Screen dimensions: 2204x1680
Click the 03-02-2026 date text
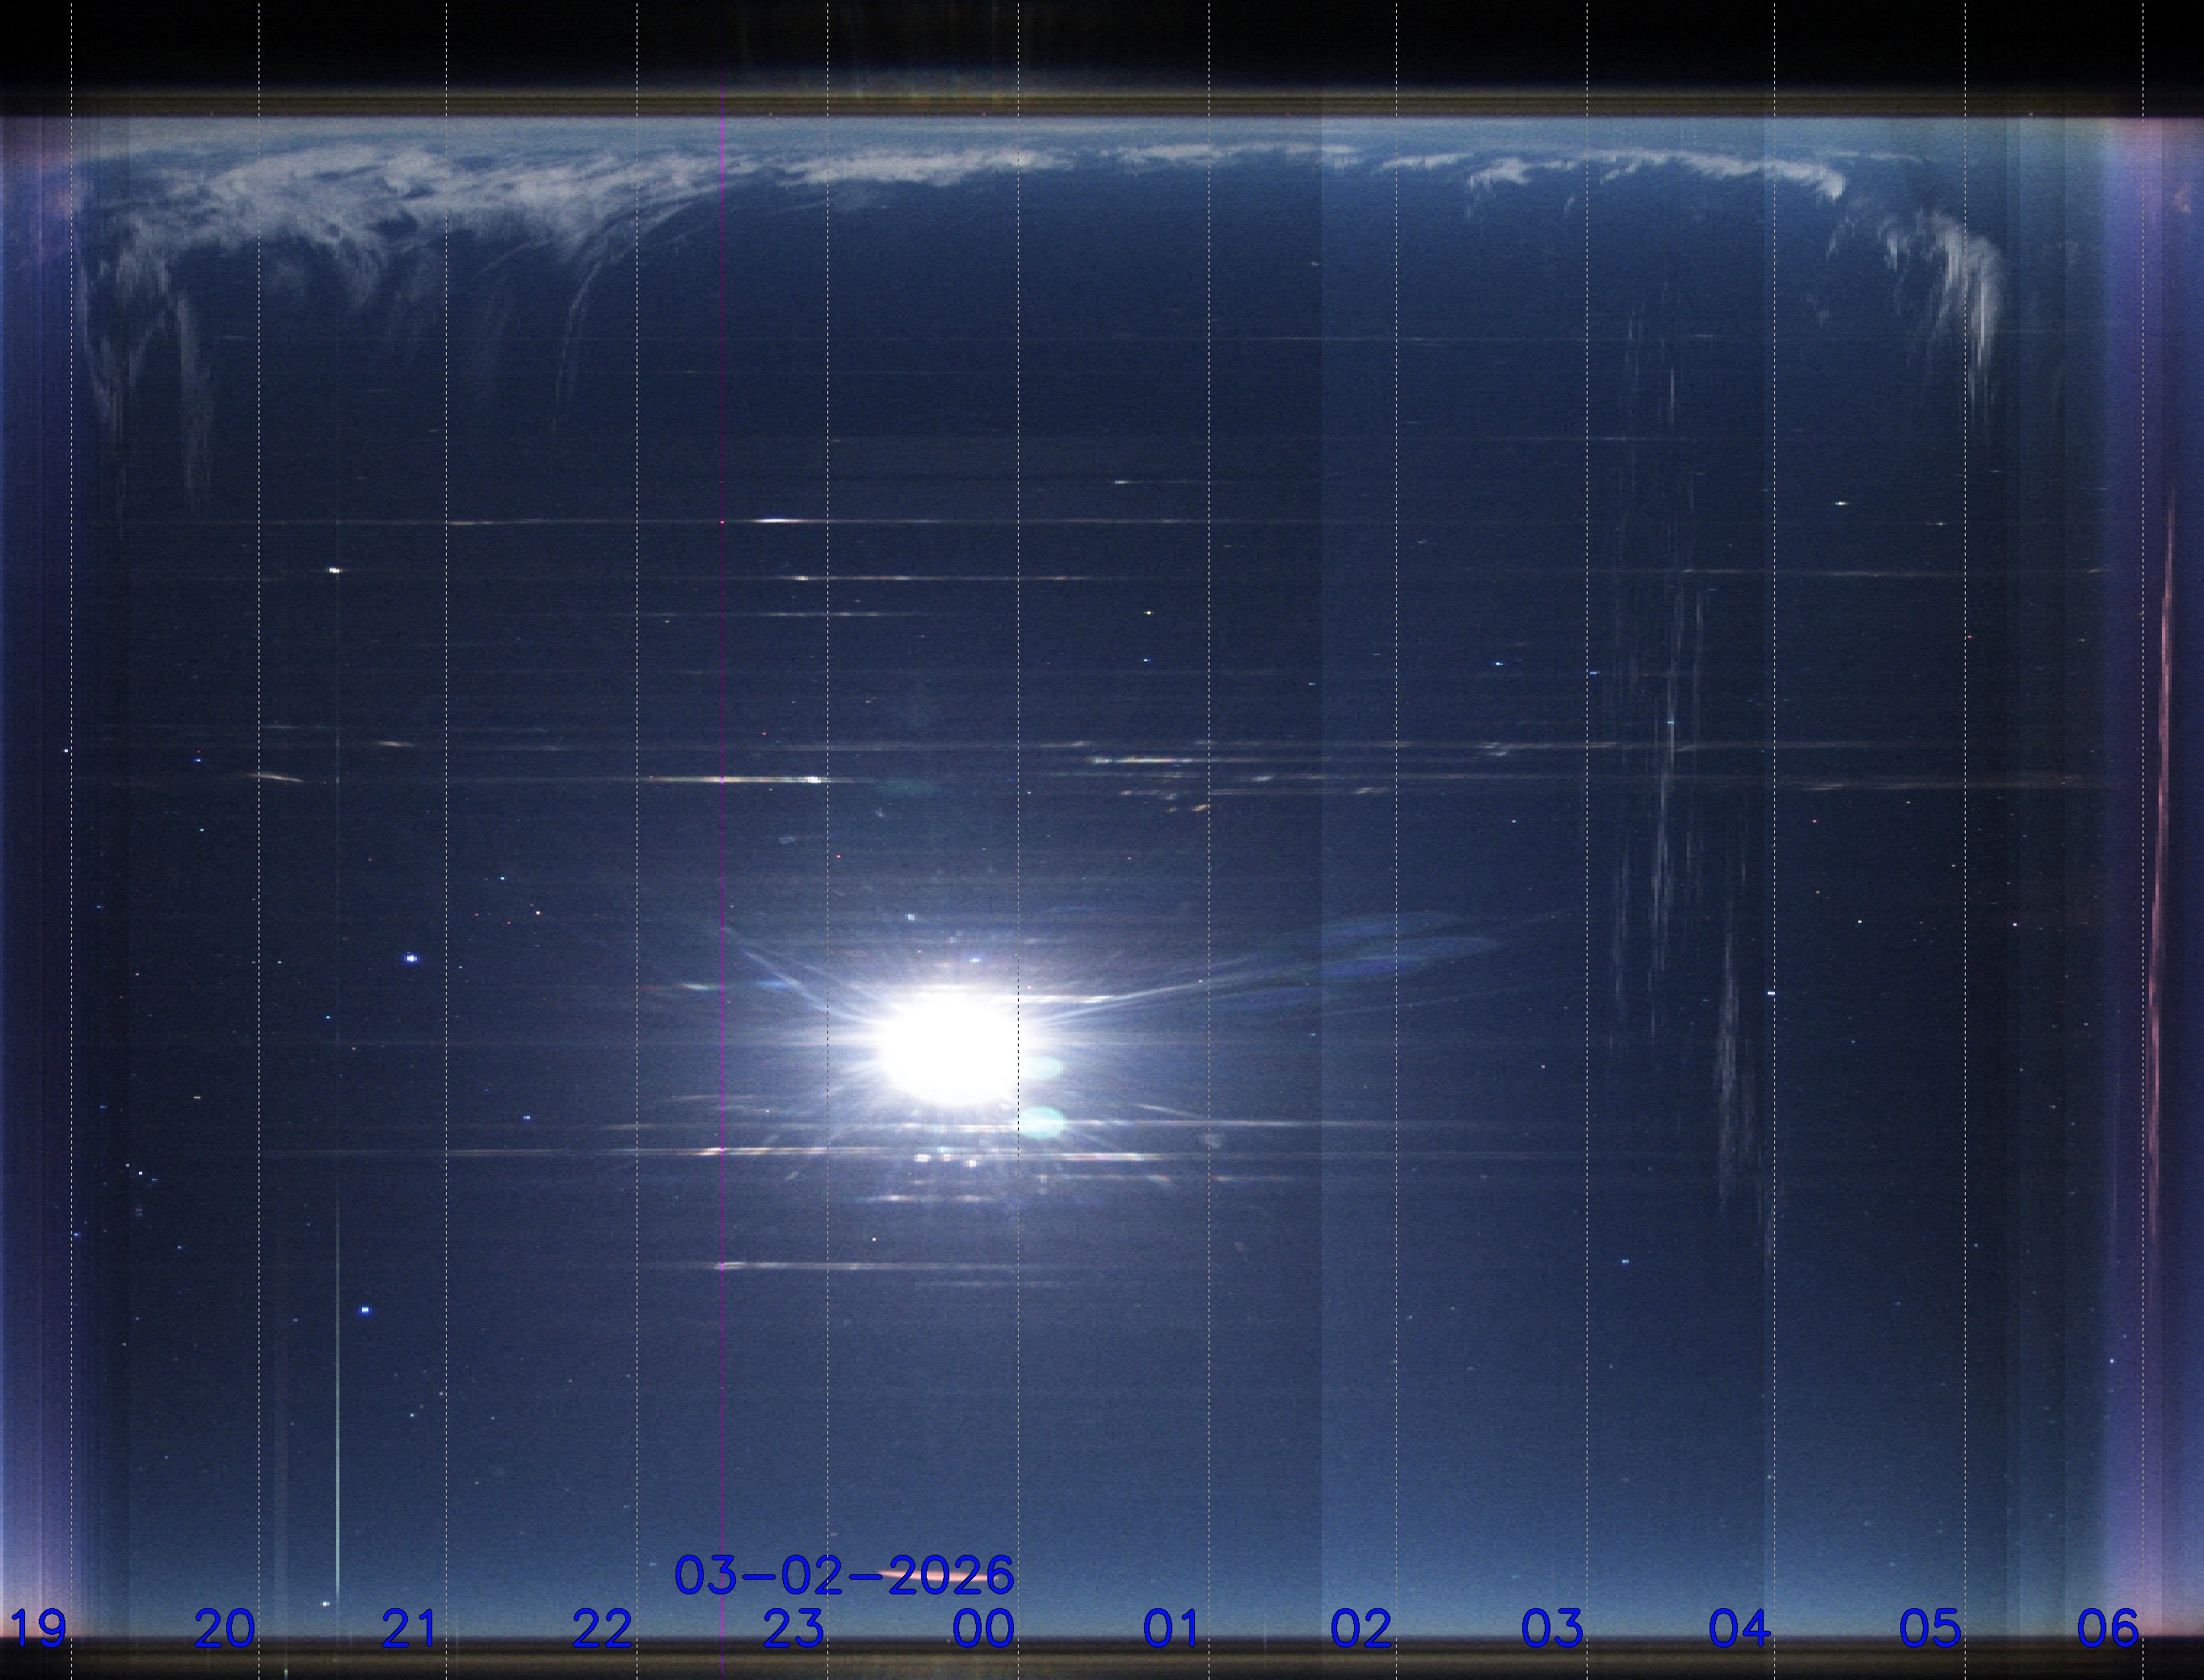844,1576
